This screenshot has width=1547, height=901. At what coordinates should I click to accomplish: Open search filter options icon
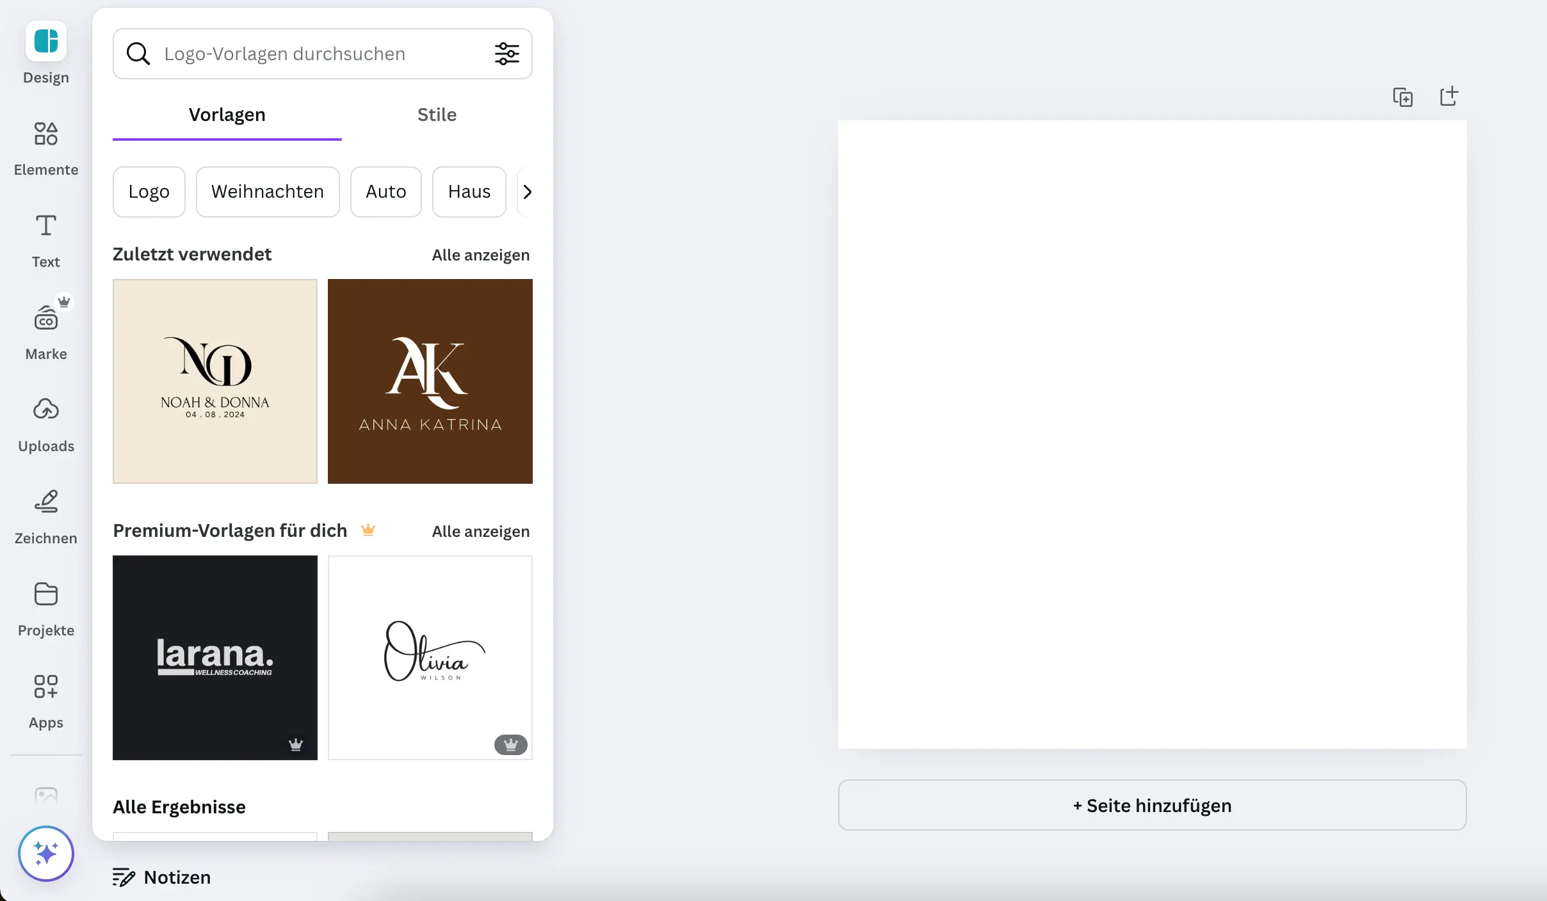(x=507, y=54)
